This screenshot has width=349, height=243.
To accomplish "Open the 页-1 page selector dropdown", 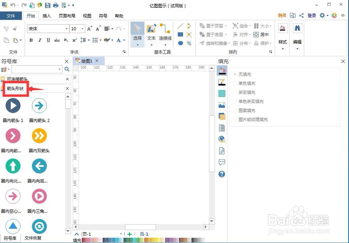I will [121, 234].
